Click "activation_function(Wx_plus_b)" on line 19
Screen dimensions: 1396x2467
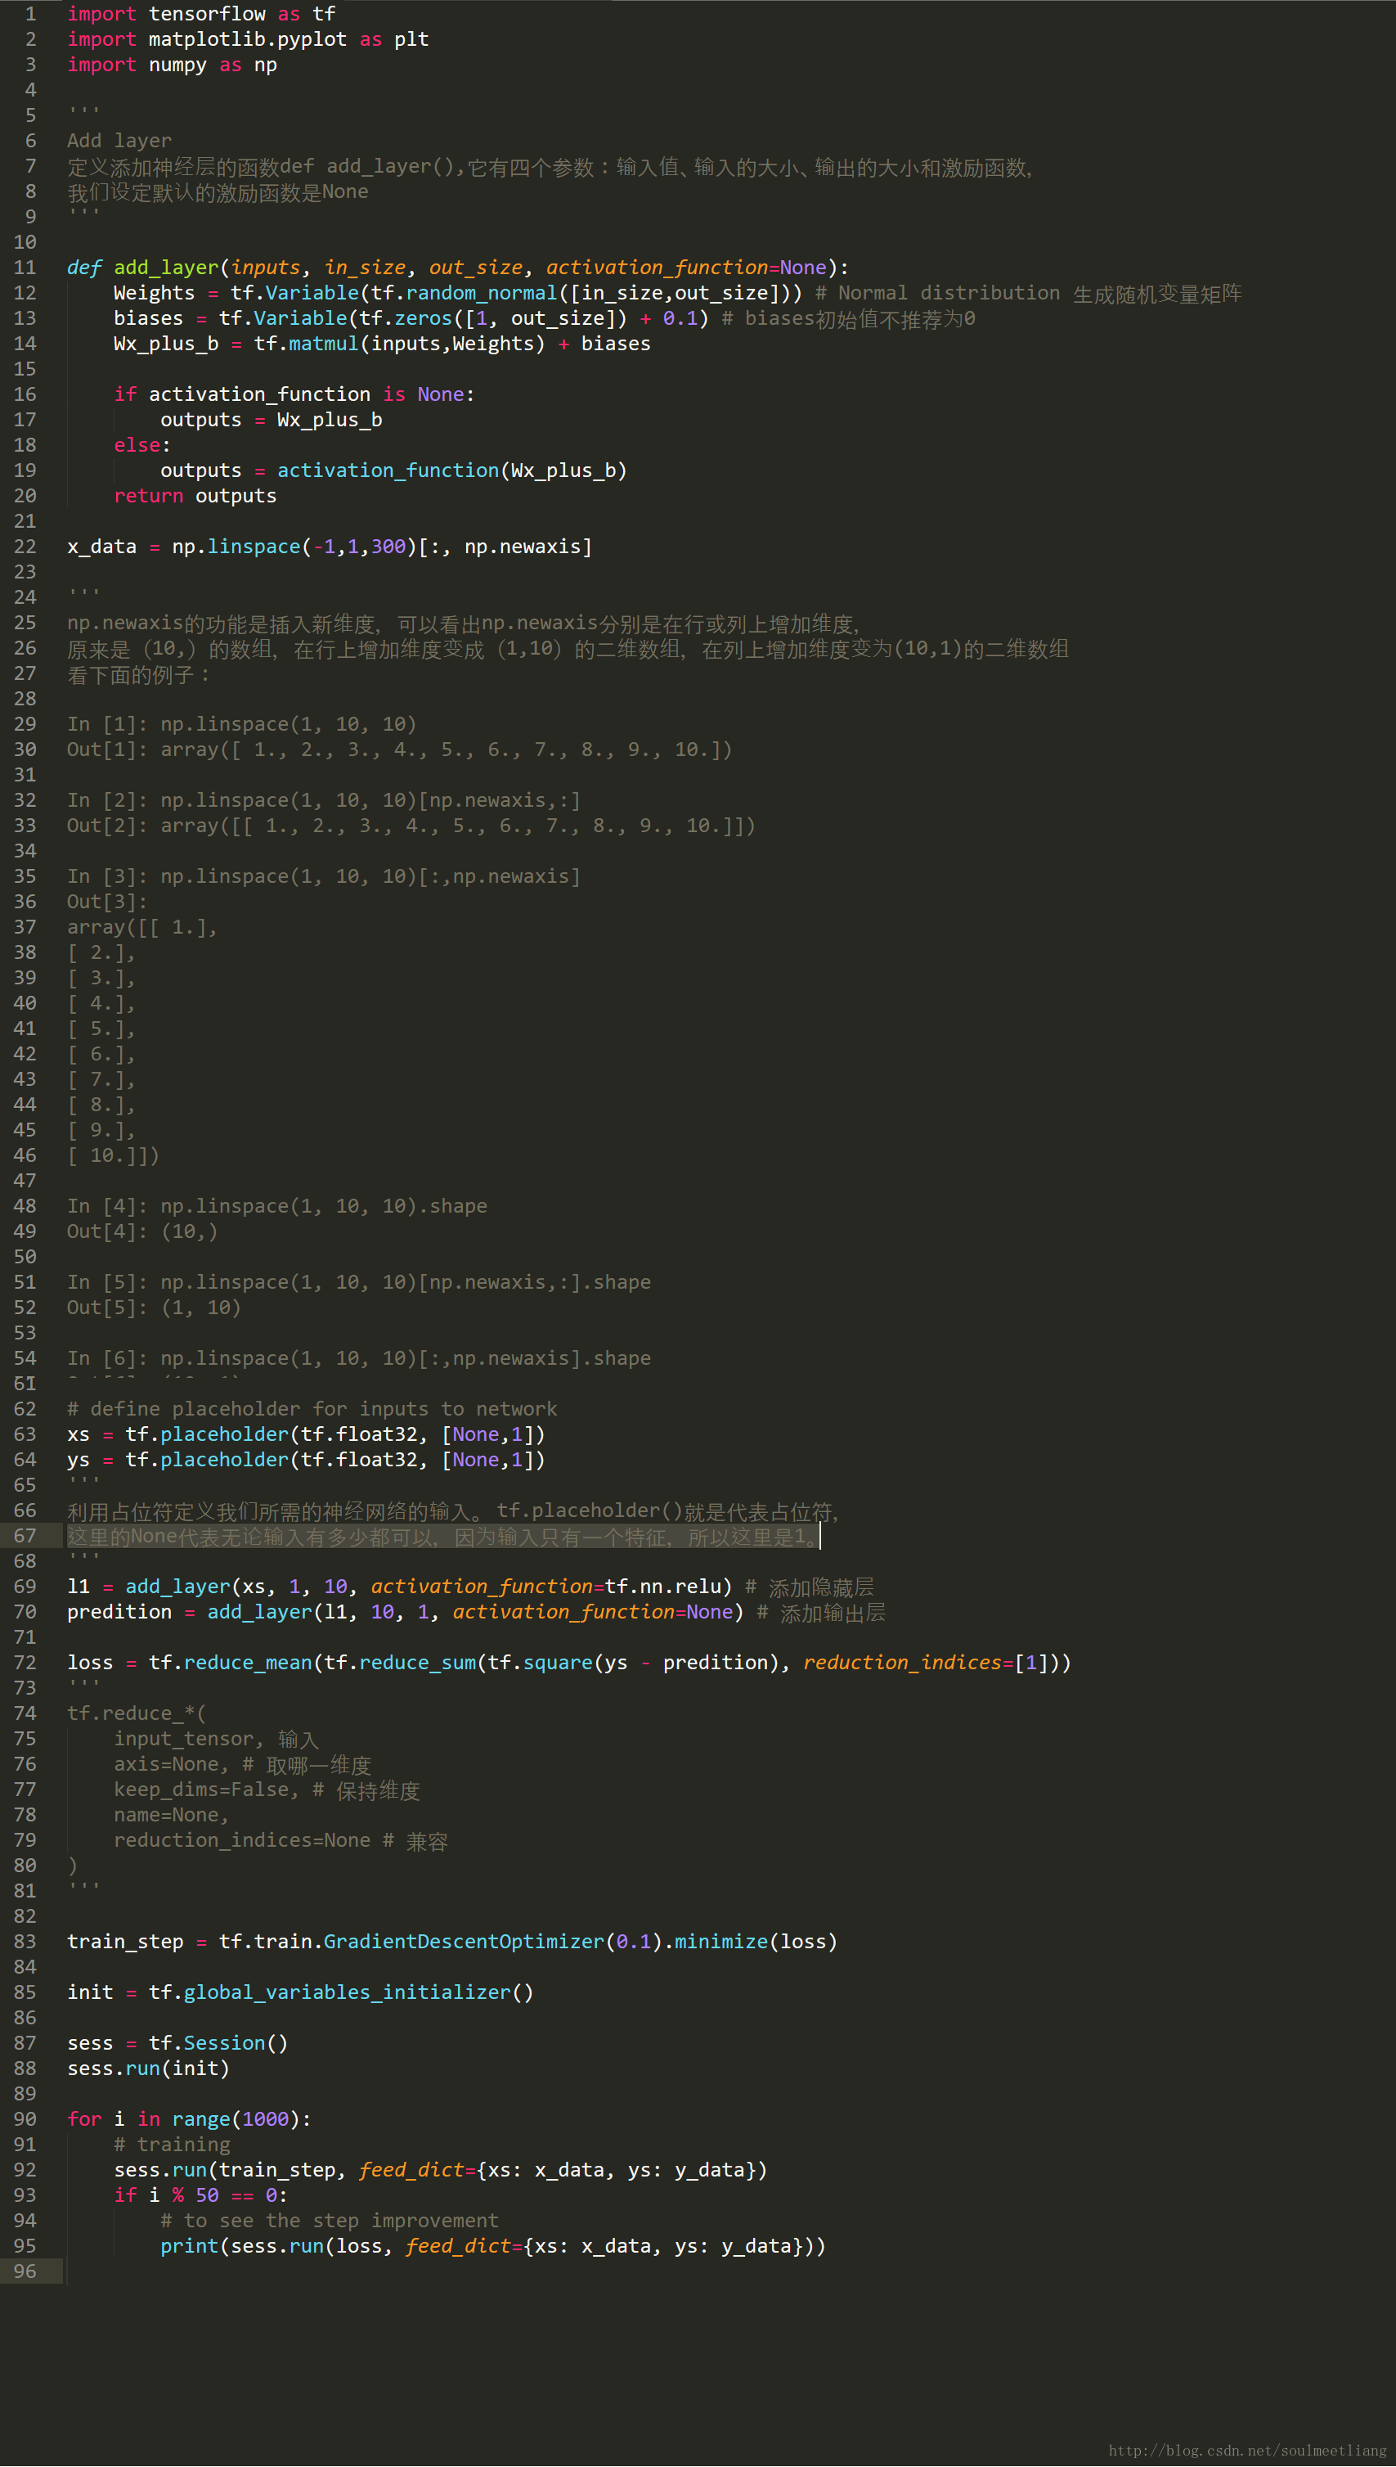coord(452,471)
